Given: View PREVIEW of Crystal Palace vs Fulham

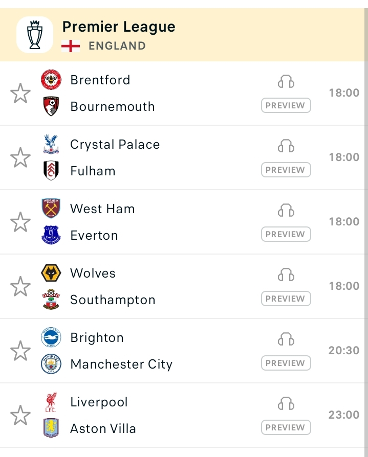Looking at the screenshot, I should [x=286, y=170].
